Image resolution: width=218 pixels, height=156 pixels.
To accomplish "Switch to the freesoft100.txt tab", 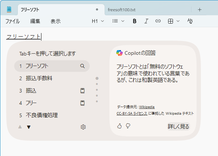I will coord(148,9).
